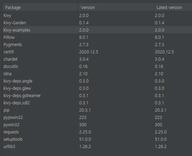Click idna's installed version 2.10
Image resolution: width=192 pixels, height=156 pixels.
(x=83, y=73)
